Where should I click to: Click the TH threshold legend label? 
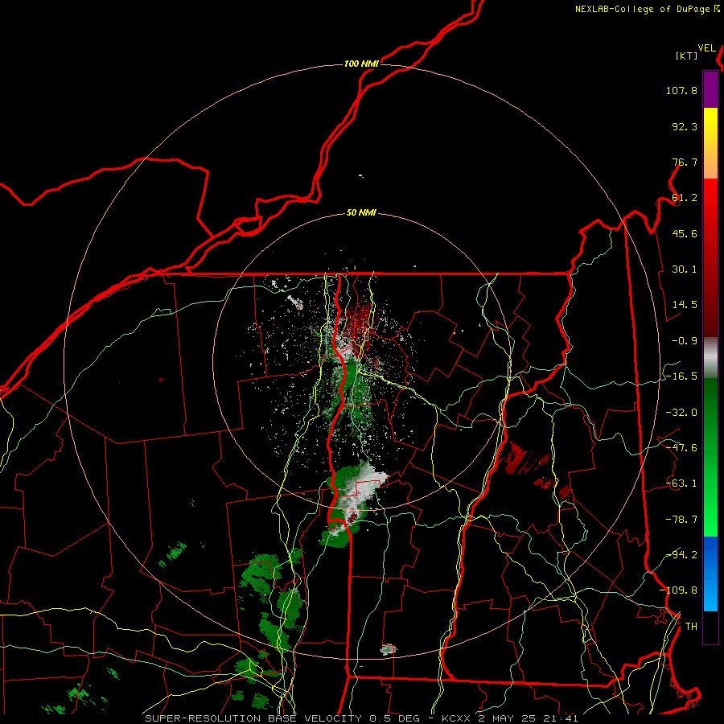pos(691,627)
